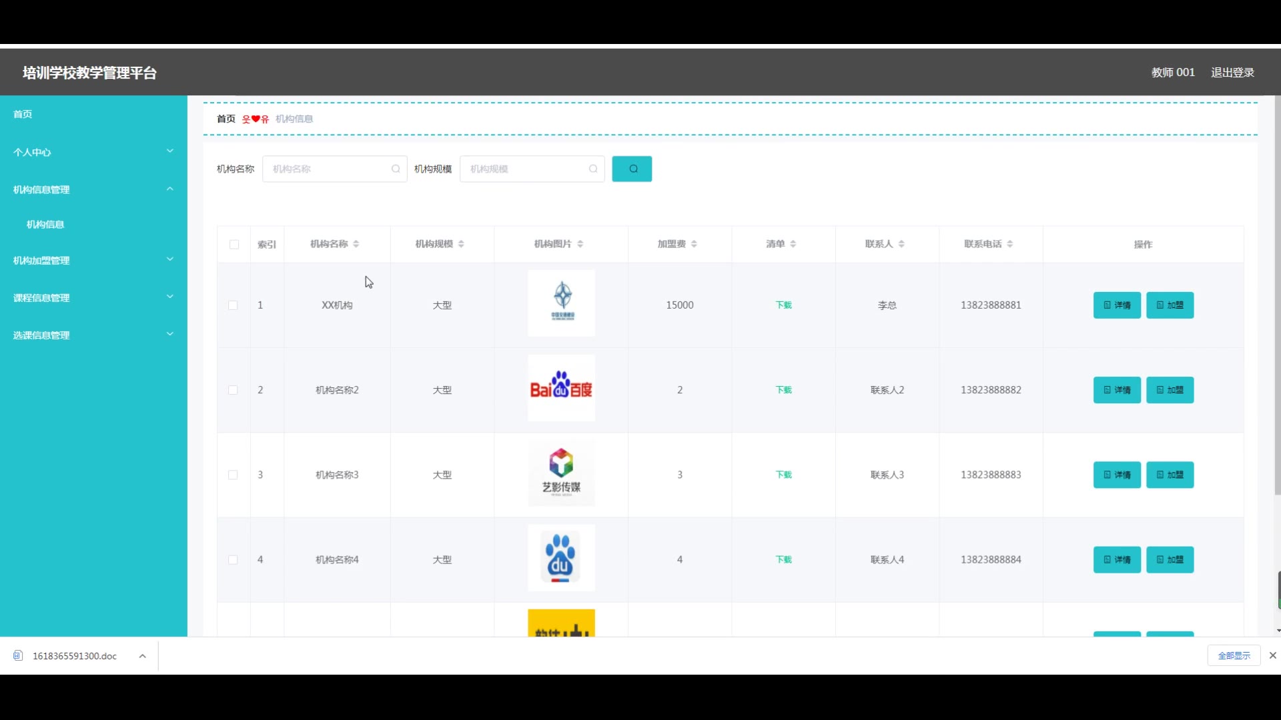
Task: Click the 艺影传媒 logo thumbnail
Action: coord(561,473)
